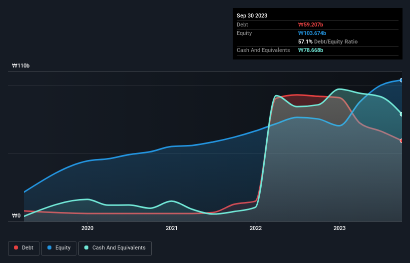Click the ₩110b y-axis label

pos(20,65)
